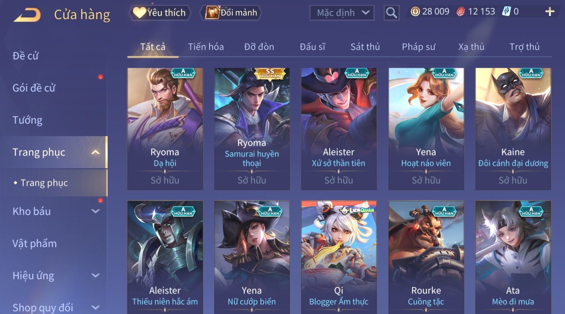Expand the Kho báu sidebar section

click(96, 211)
